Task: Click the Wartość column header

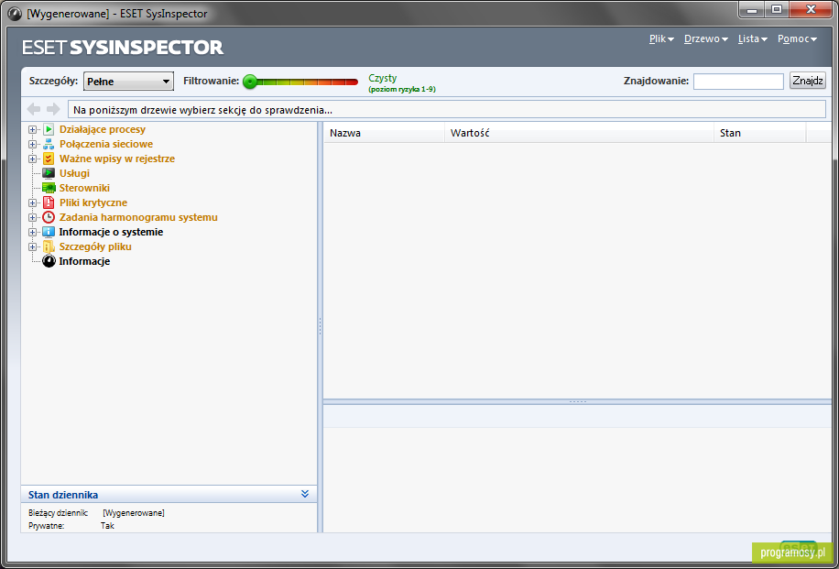Action: click(x=579, y=133)
